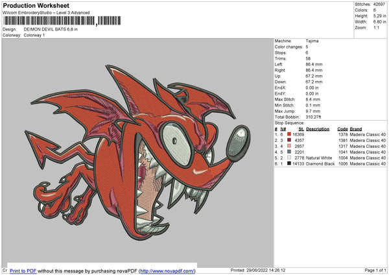
Task: Click the 'EndY:' label
Action: click(x=280, y=93)
